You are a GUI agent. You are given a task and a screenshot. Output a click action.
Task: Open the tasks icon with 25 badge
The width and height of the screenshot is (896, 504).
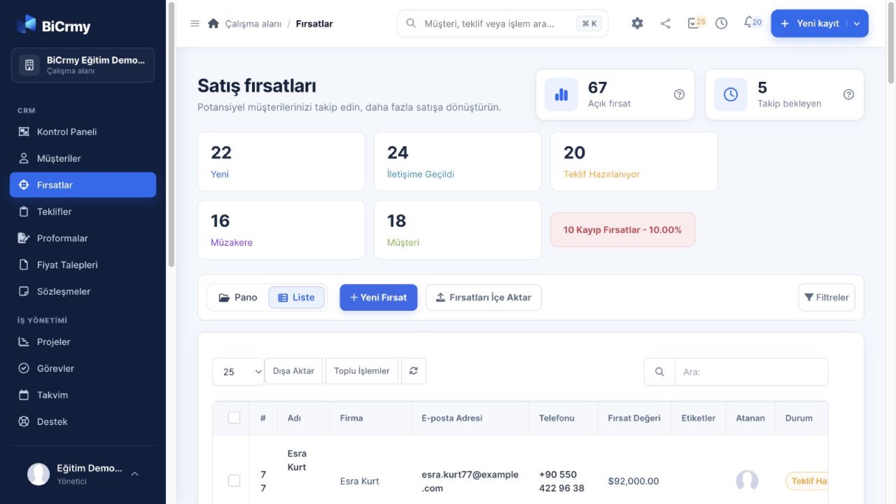(696, 23)
